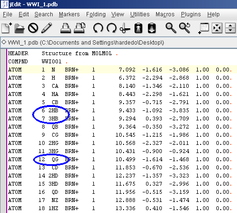
Task: Open Find with the magnifying glass icon
Action: pos(171,28)
